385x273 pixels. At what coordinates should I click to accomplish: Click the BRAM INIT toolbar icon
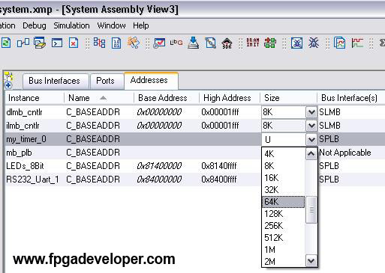click(253, 43)
